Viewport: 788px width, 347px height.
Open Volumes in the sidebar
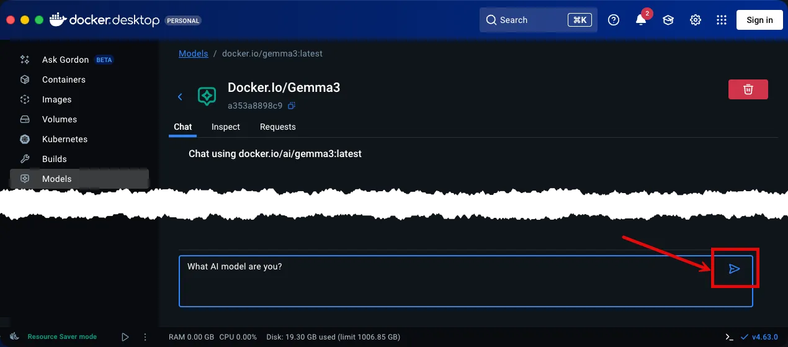pos(79,119)
